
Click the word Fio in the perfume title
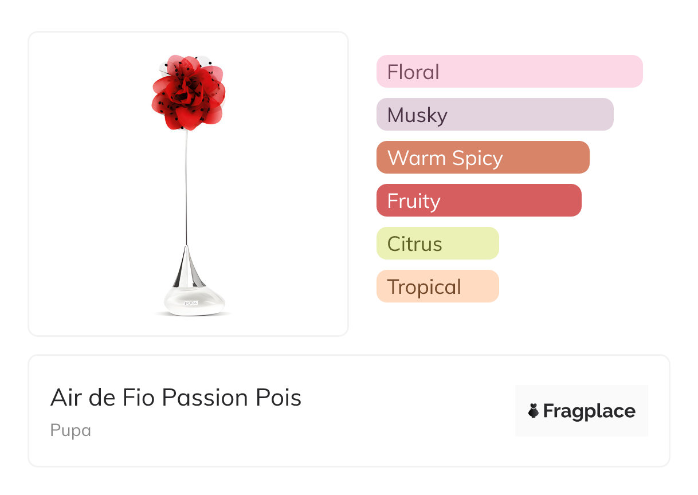pyautogui.click(x=142, y=398)
